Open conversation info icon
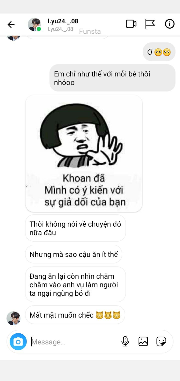This screenshot has width=180, height=381. (x=169, y=24)
